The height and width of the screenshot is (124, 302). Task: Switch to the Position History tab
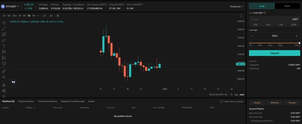[26, 101]
